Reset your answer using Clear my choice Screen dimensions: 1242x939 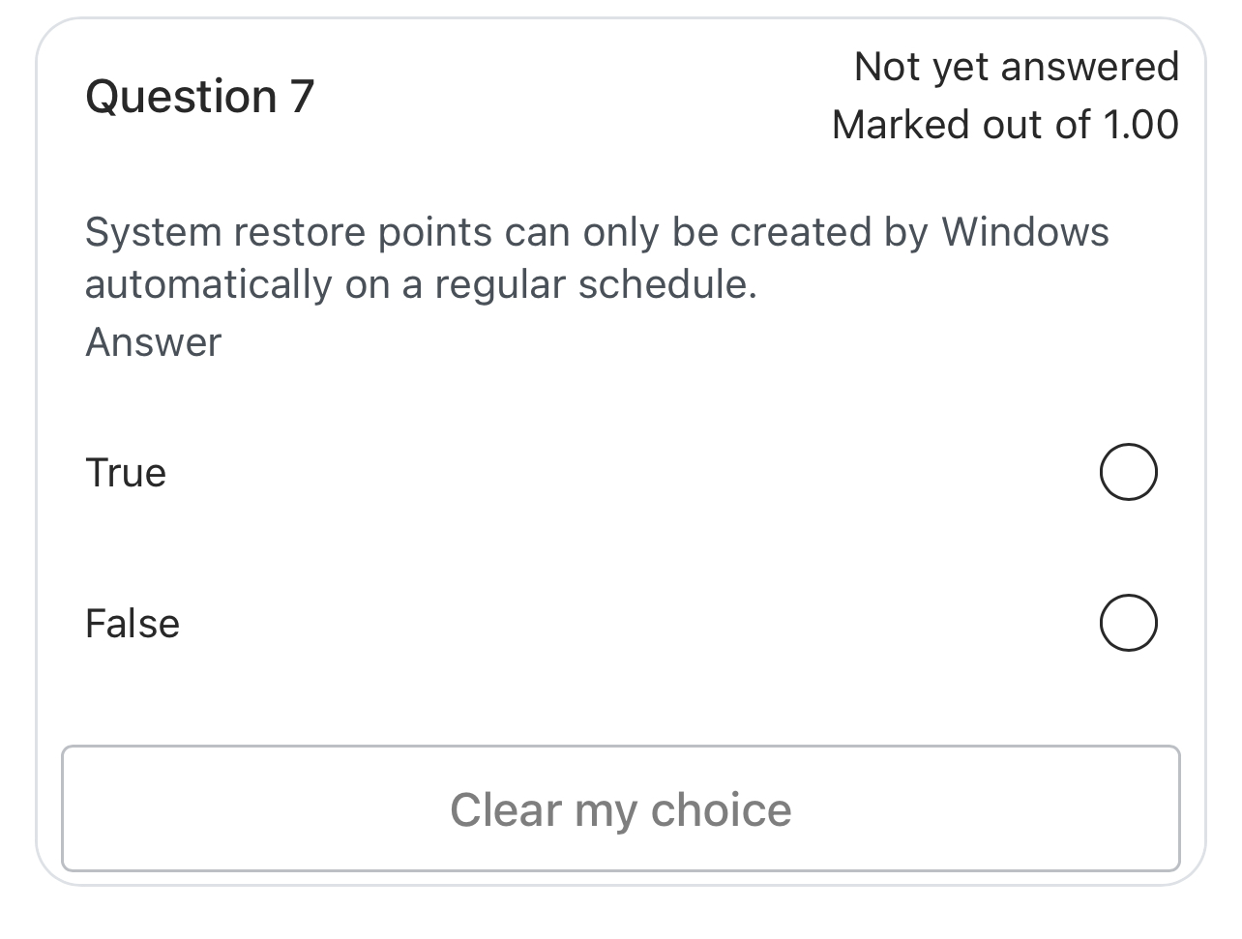(621, 809)
